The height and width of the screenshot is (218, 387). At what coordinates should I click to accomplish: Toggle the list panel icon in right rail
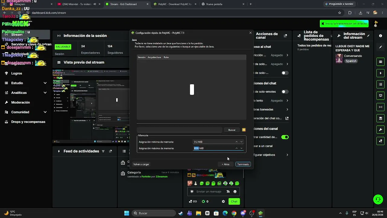(381, 84)
